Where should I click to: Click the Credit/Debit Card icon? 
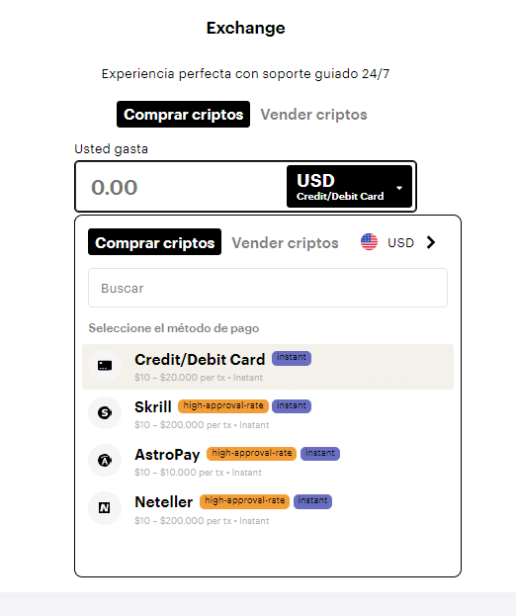pyautogui.click(x=105, y=366)
